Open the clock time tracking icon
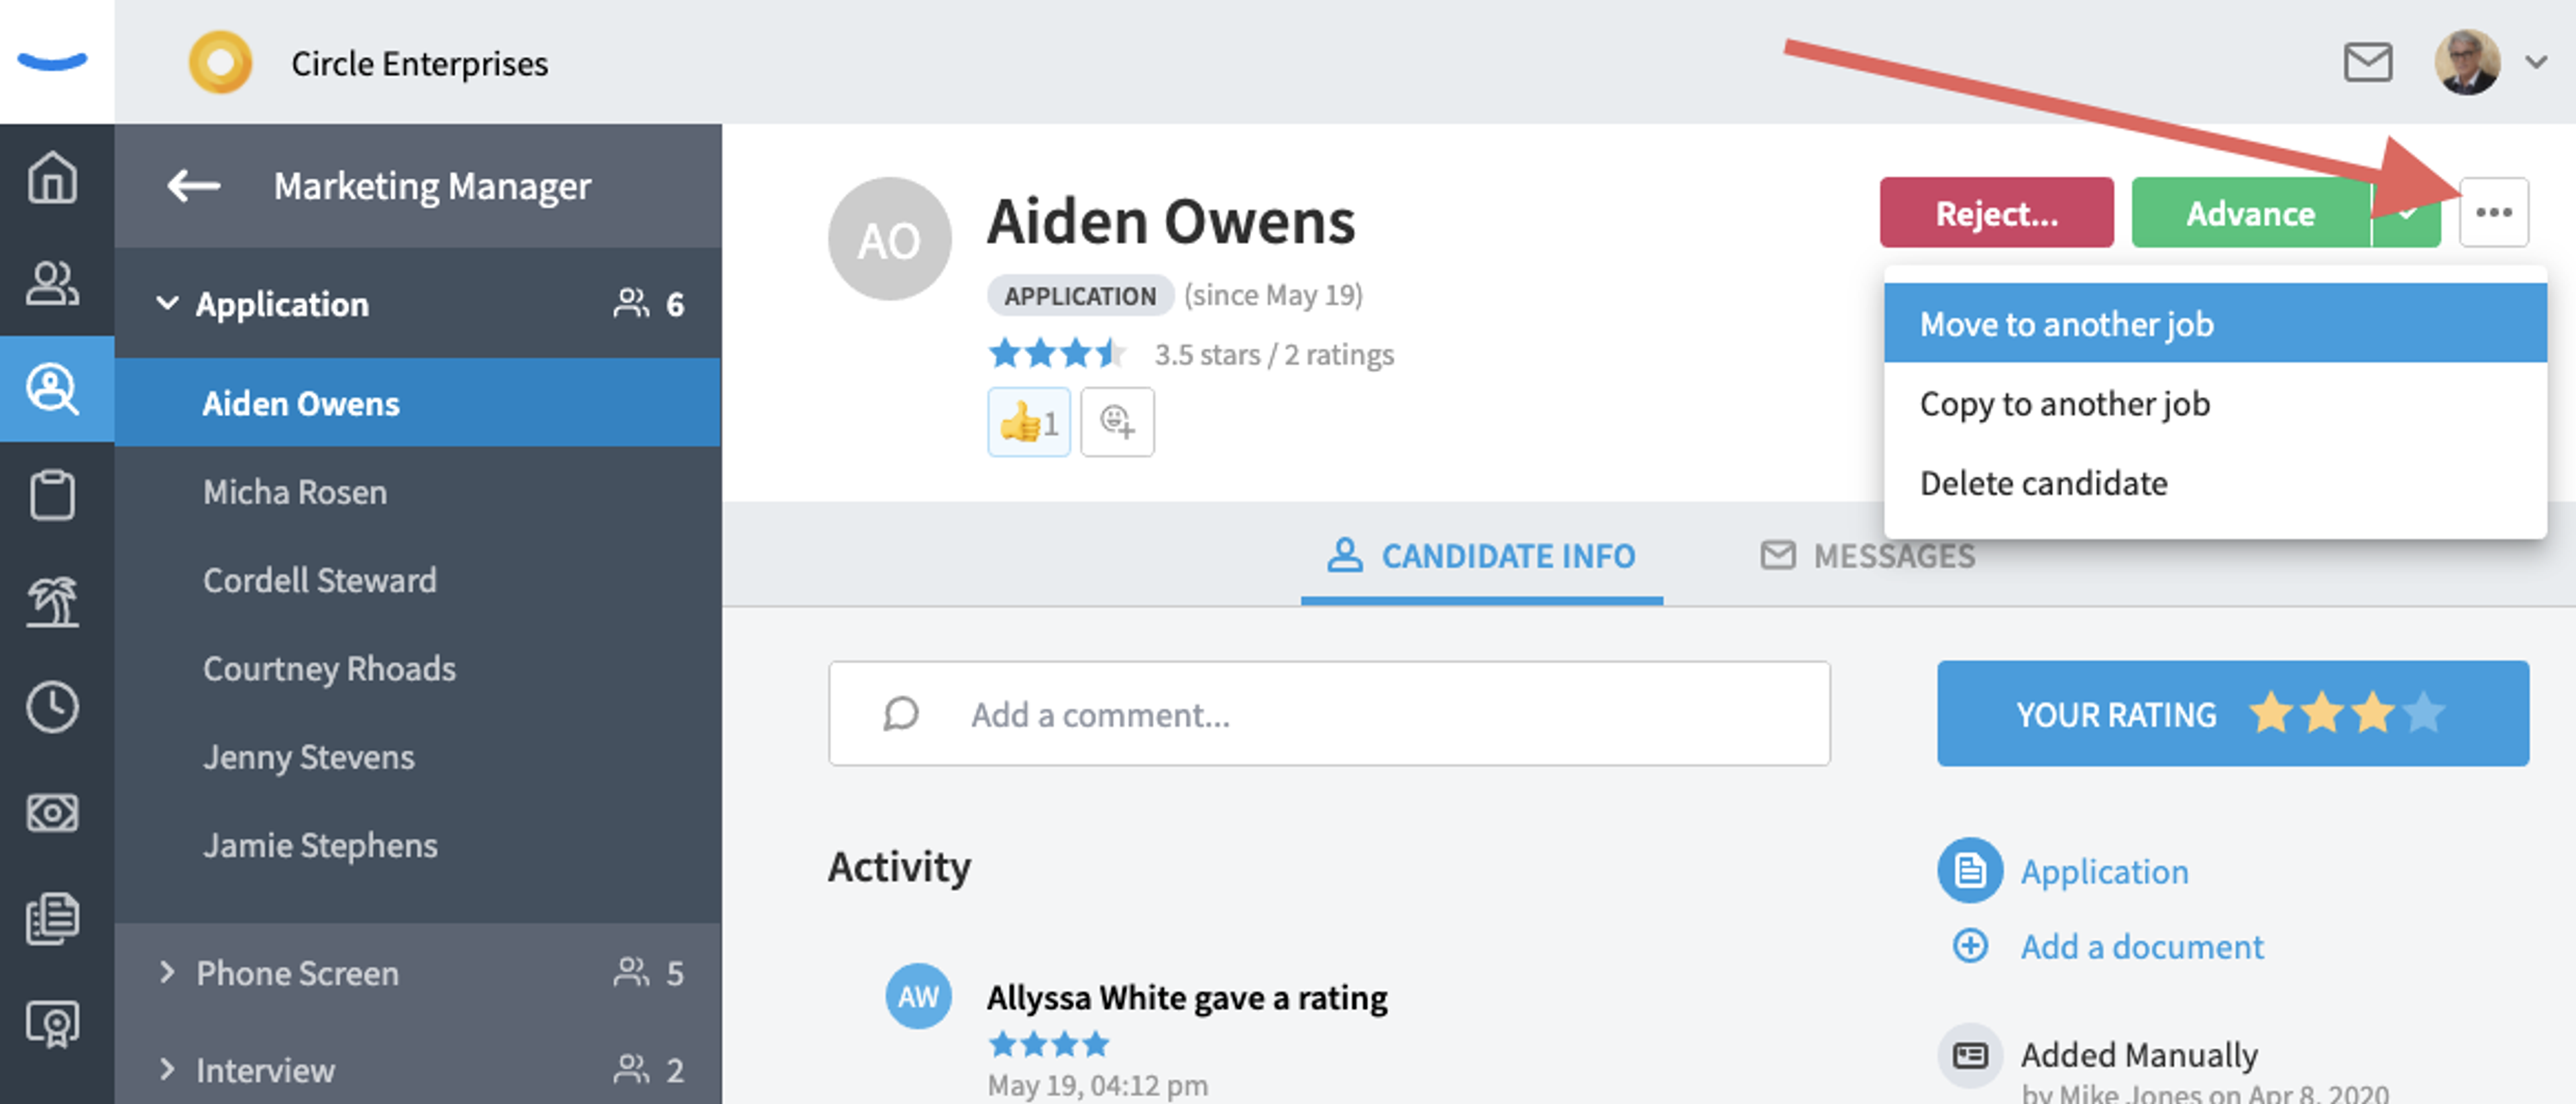The width and height of the screenshot is (2576, 1104). click(x=52, y=707)
